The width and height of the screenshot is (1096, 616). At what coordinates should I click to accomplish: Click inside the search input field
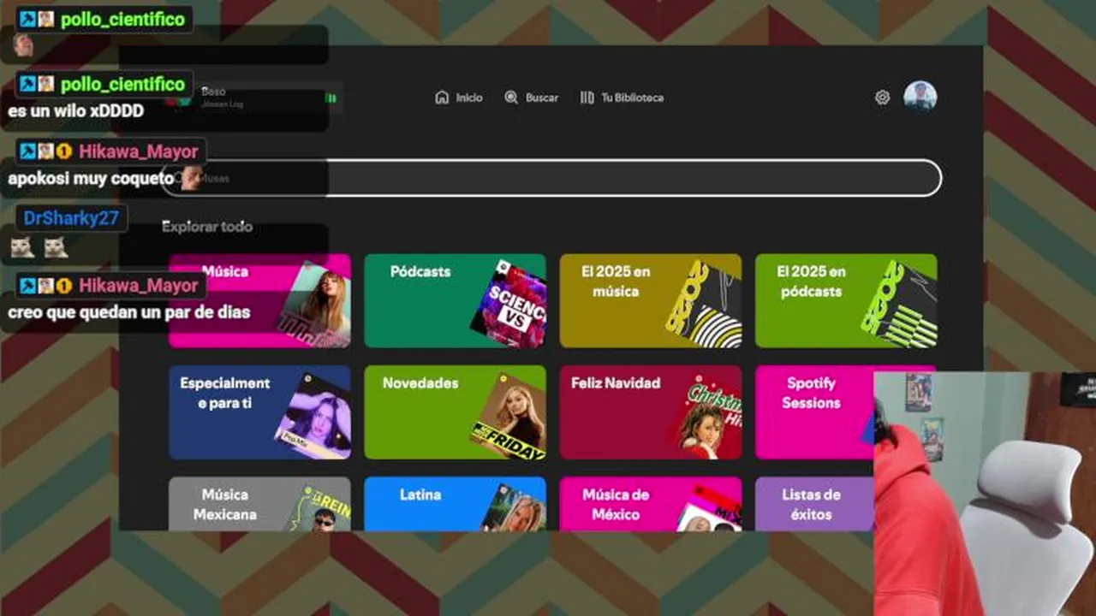point(551,178)
